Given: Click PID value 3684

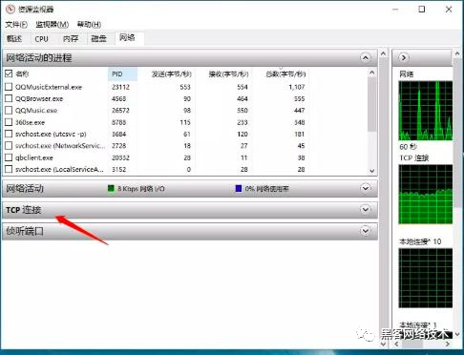Looking at the screenshot, I should [118, 134].
